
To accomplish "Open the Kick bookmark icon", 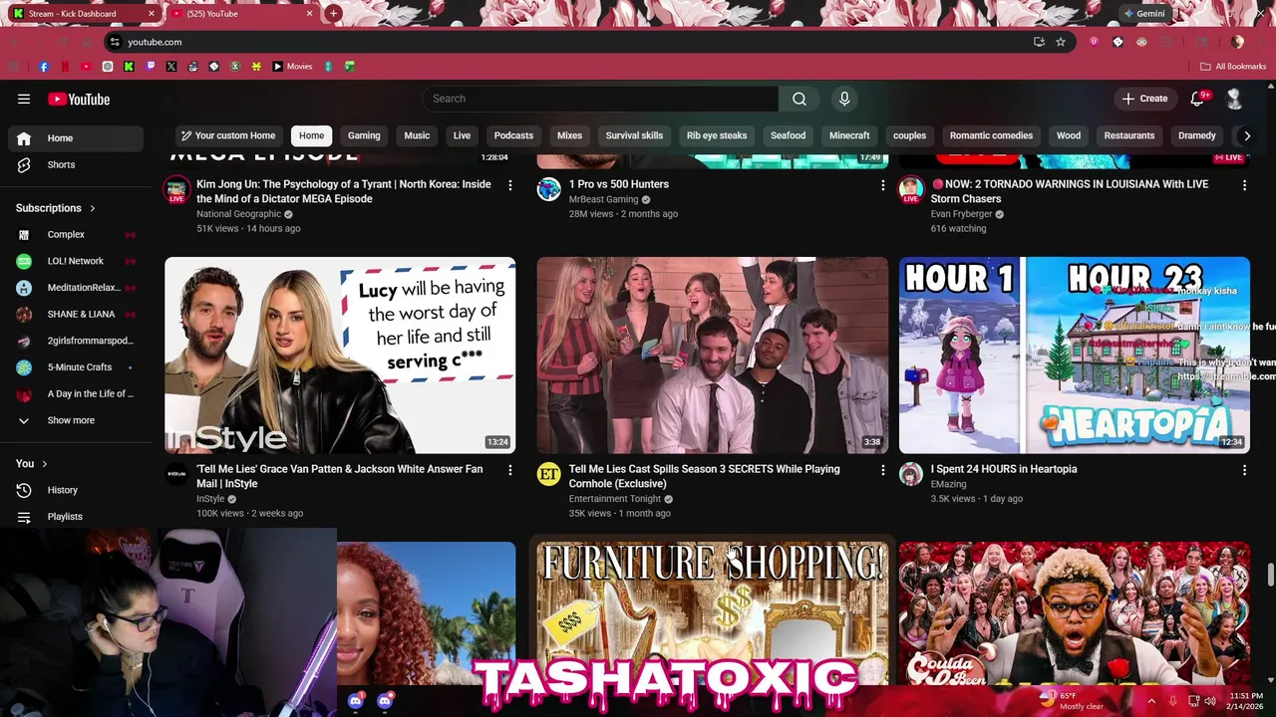I will [x=129, y=67].
